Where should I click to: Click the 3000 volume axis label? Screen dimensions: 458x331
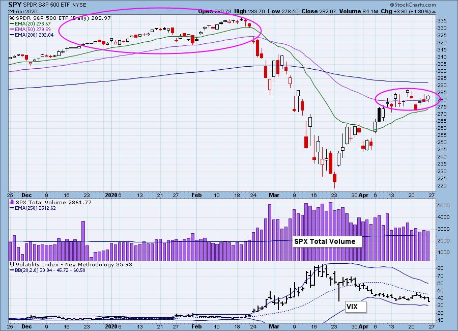coord(443,229)
